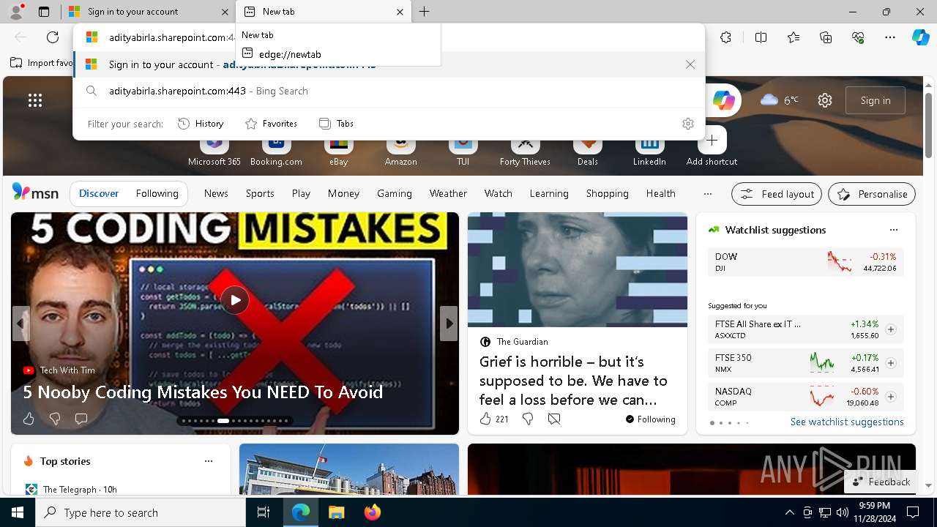
Task: Expand more MSN categories ellipsis
Action: [x=707, y=194]
